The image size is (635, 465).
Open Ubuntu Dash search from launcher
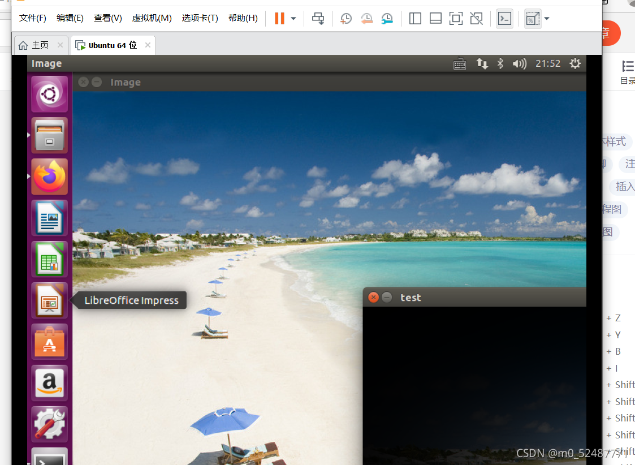pyautogui.click(x=49, y=94)
